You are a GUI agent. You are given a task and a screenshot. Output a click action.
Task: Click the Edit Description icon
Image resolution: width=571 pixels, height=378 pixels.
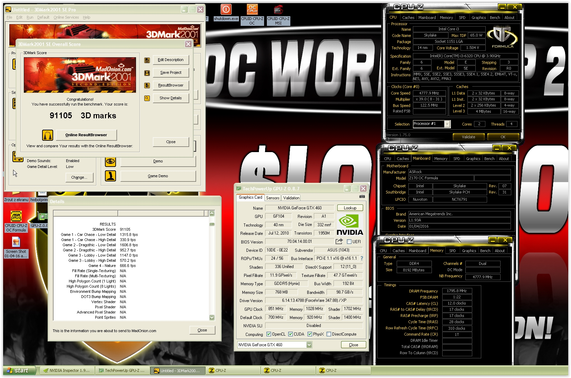point(147,60)
